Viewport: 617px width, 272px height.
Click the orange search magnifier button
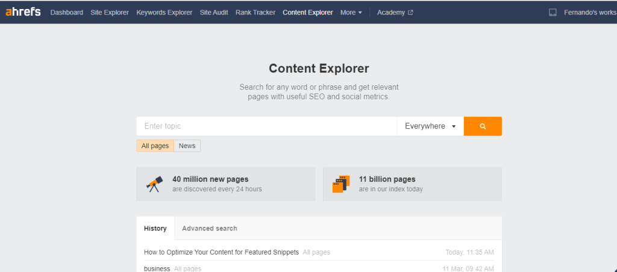(x=483, y=126)
